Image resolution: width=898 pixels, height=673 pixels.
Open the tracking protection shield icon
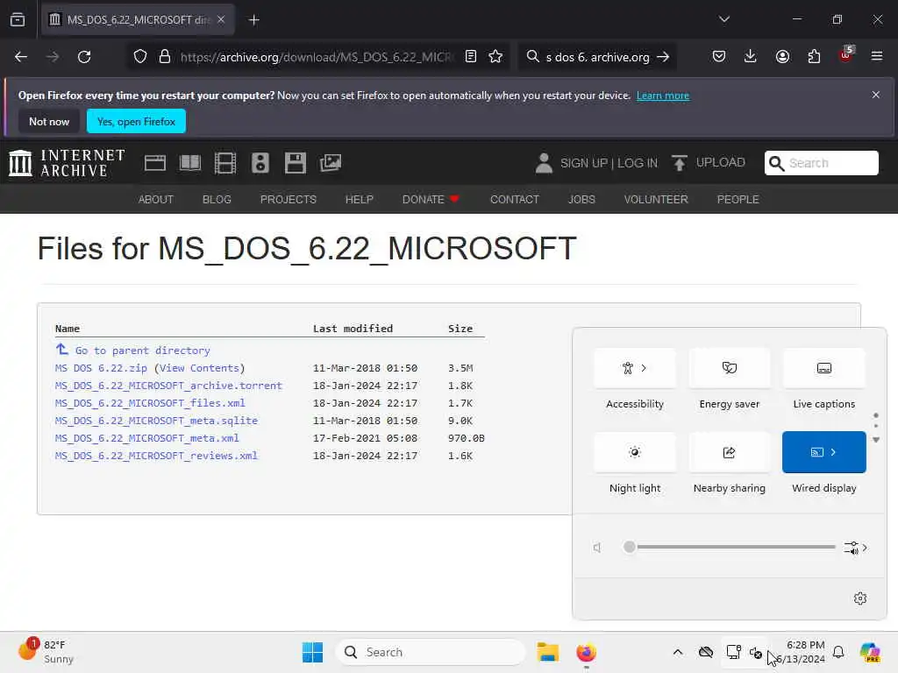click(140, 57)
